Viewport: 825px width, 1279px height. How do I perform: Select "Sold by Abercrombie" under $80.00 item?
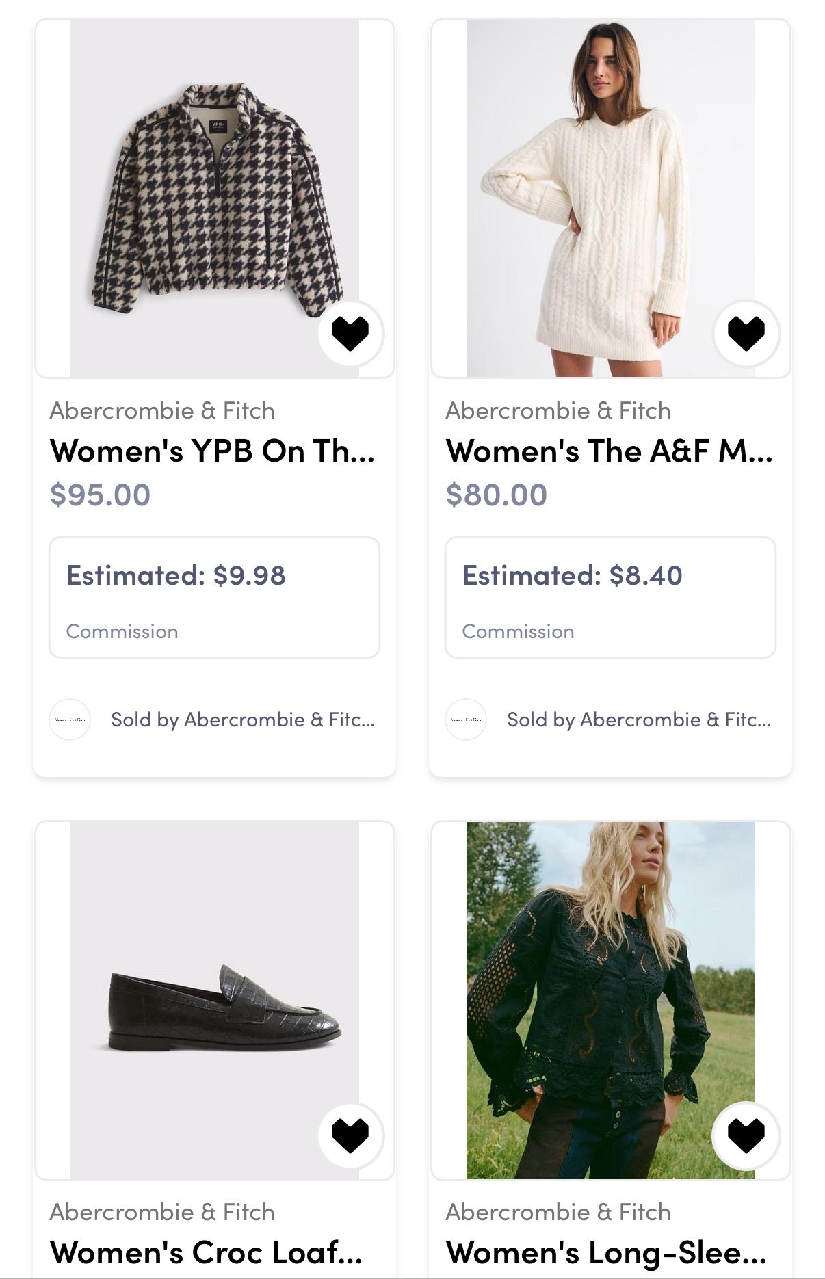coord(638,720)
